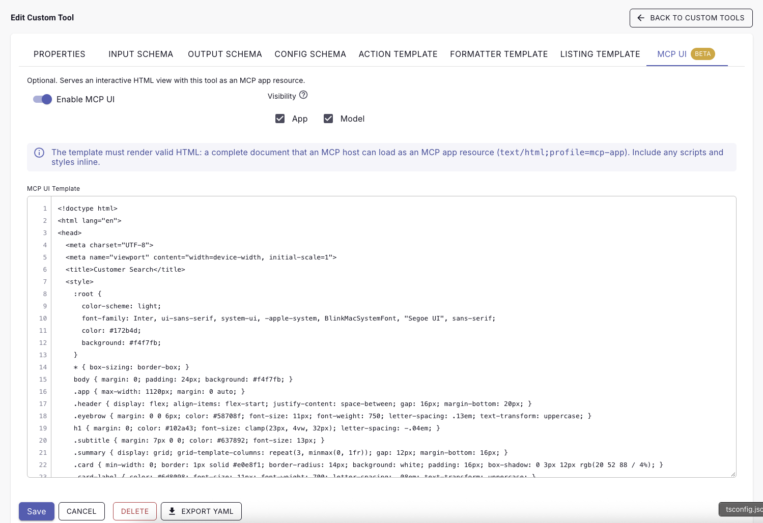Click the info icon in the template notice
763x523 pixels.
coord(39,153)
